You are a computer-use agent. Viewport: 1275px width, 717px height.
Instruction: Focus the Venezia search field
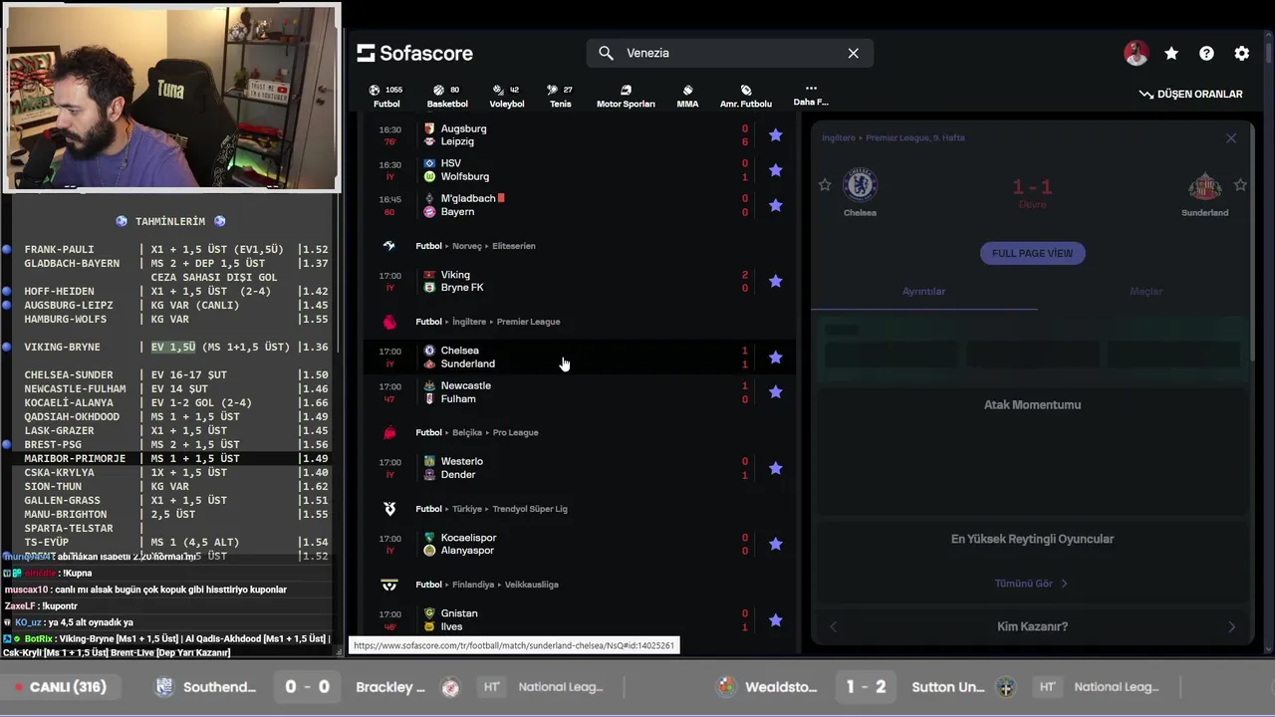[x=729, y=53]
